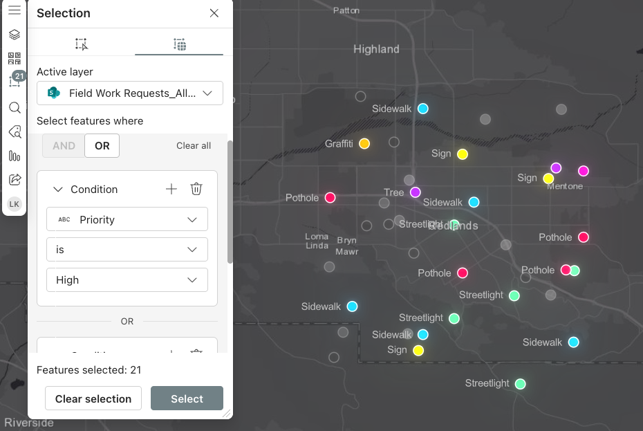Open the search magnifier icon
Screen dimensions: 643x431
click(x=15, y=107)
